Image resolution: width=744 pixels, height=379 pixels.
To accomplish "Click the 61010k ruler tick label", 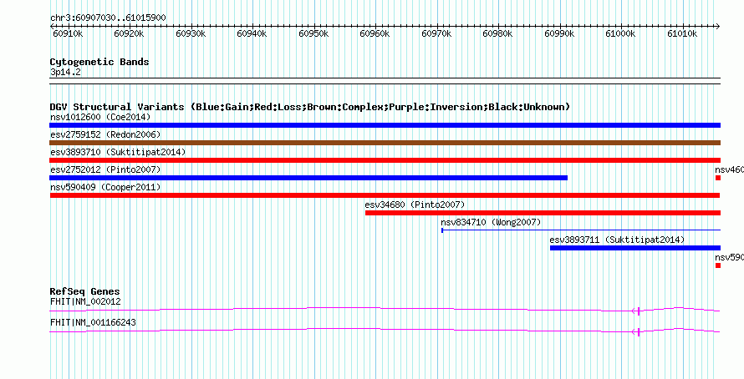I will coord(682,33).
